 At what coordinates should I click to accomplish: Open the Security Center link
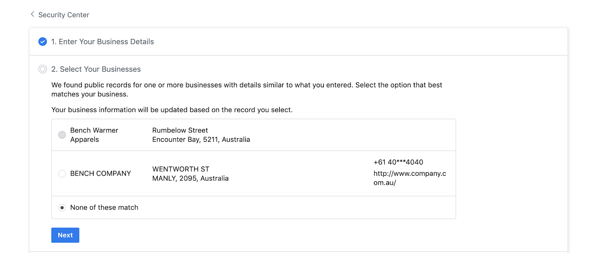click(x=63, y=15)
